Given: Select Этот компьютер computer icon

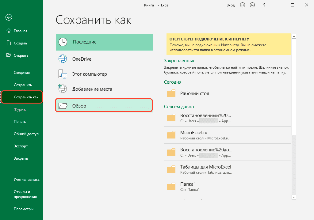Looking at the screenshot, I should click(63, 74).
